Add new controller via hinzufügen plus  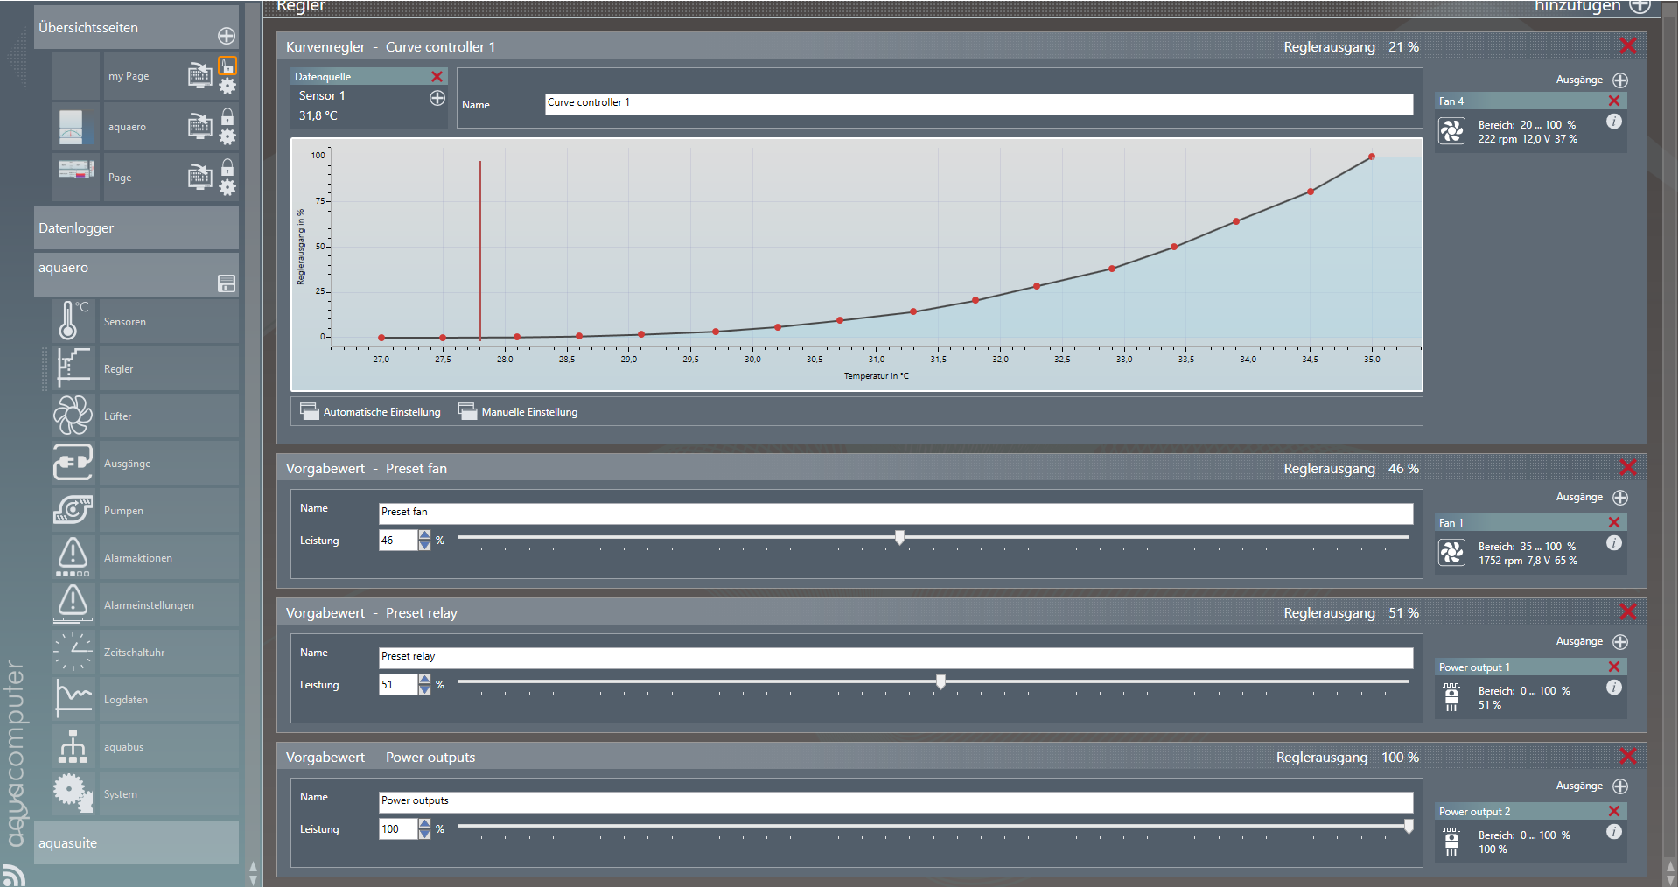point(1640,6)
